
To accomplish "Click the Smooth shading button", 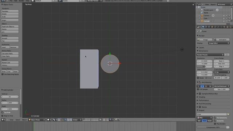I will click(x=10, y=38).
